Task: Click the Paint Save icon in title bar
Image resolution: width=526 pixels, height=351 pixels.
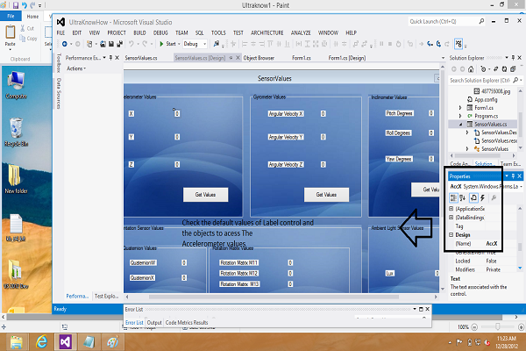Action: (16, 5)
